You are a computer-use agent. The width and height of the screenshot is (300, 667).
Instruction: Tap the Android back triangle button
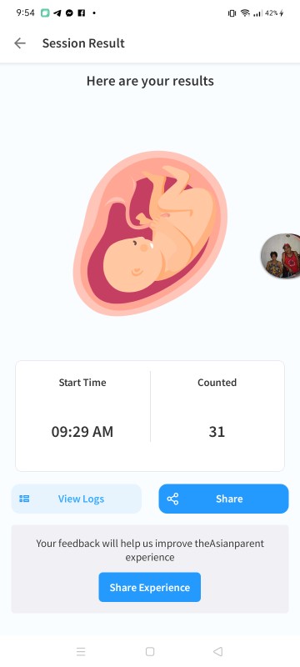click(218, 651)
